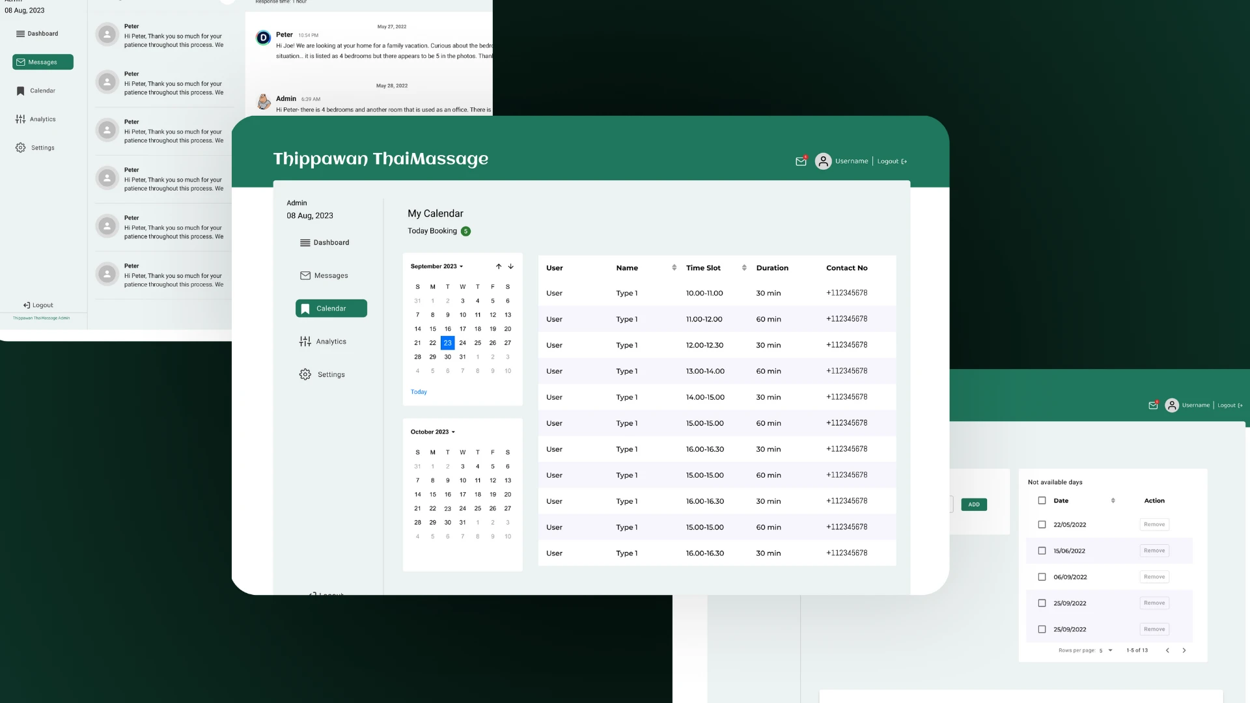Viewport: 1250px width, 703px height.
Task: Open Settings gear in main window sidebar
Action: click(305, 374)
